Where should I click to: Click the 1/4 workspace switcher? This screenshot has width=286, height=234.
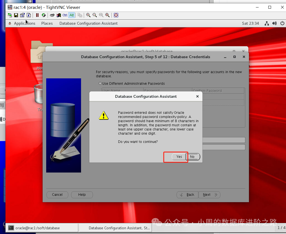281,228
